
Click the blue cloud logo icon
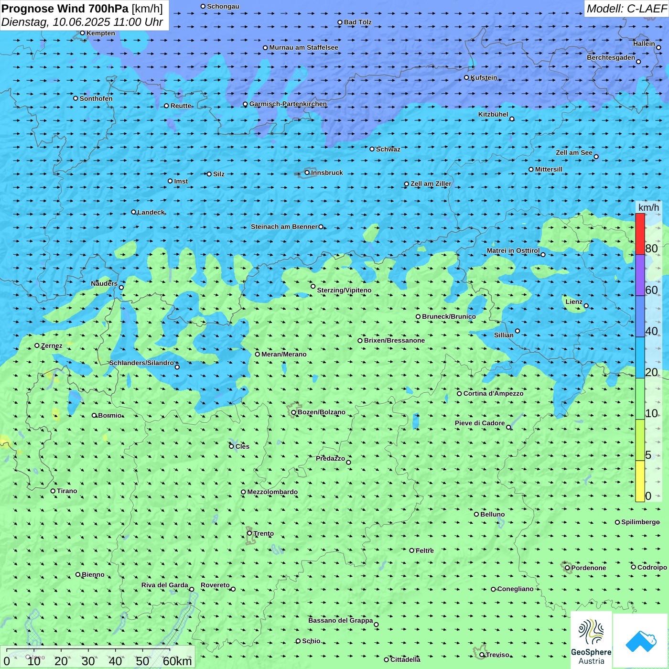[x=641, y=641]
